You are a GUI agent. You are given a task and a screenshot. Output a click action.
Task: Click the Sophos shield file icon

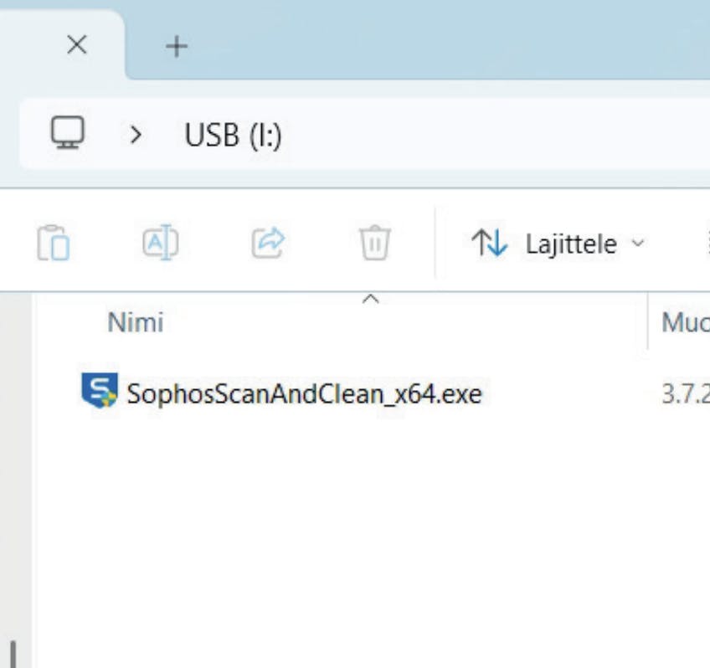coord(100,390)
